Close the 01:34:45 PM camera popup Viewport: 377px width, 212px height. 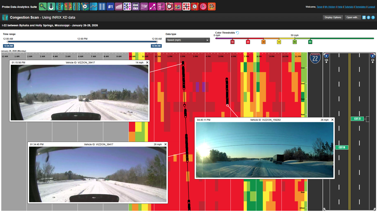[x=166, y=144]
